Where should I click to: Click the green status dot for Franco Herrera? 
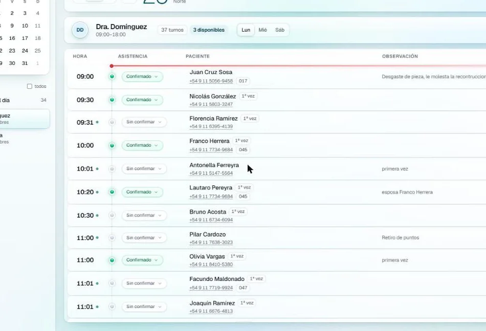[112, 146]
